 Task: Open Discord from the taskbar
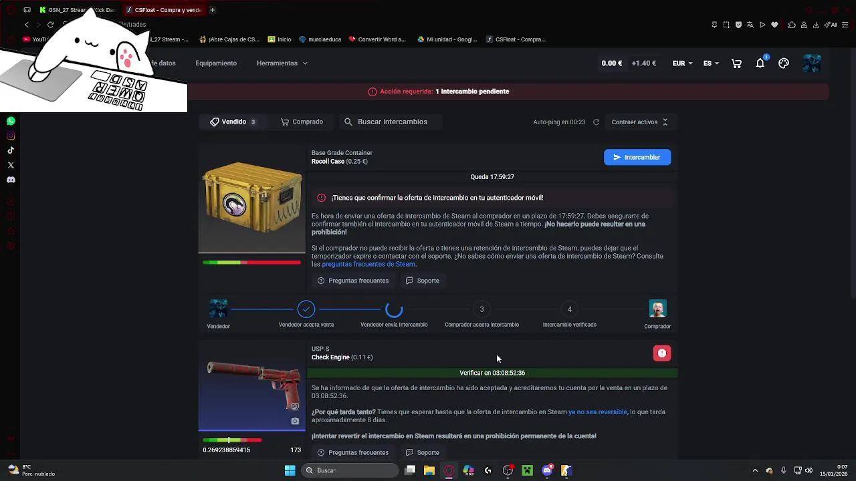pos(547,470)
